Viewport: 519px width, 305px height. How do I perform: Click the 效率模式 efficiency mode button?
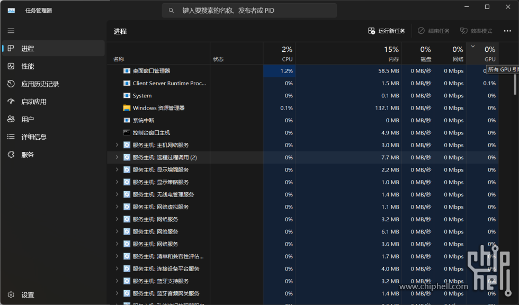pos(476,31)
